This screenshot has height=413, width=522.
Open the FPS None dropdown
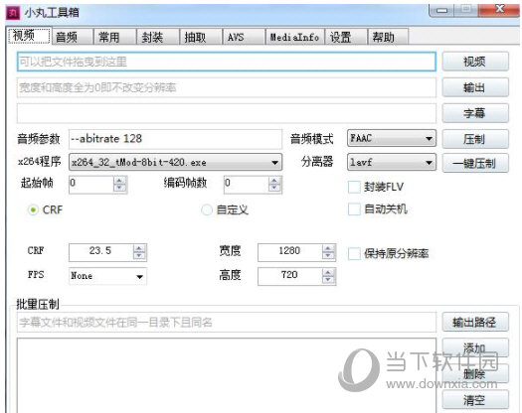107,276
